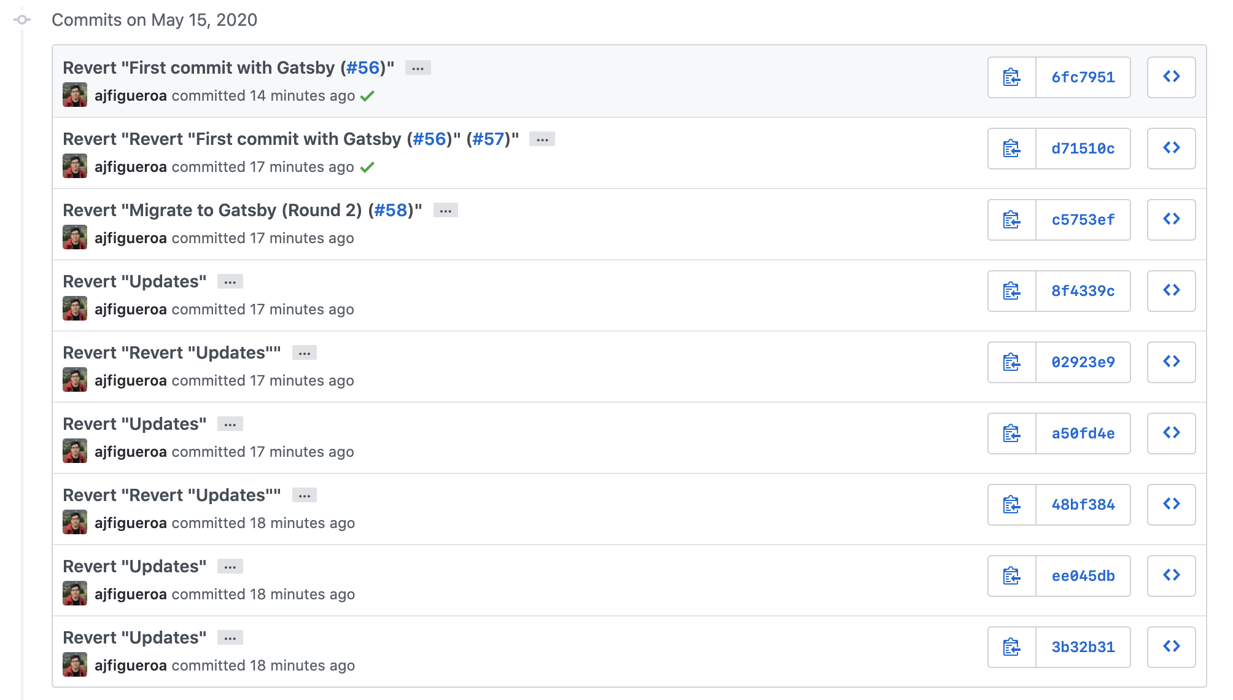This screenshot has width=1233, height=700.
Task: Click ajfigueroa avatar on 8f4339c commit
Action: (x=75, y=309)
